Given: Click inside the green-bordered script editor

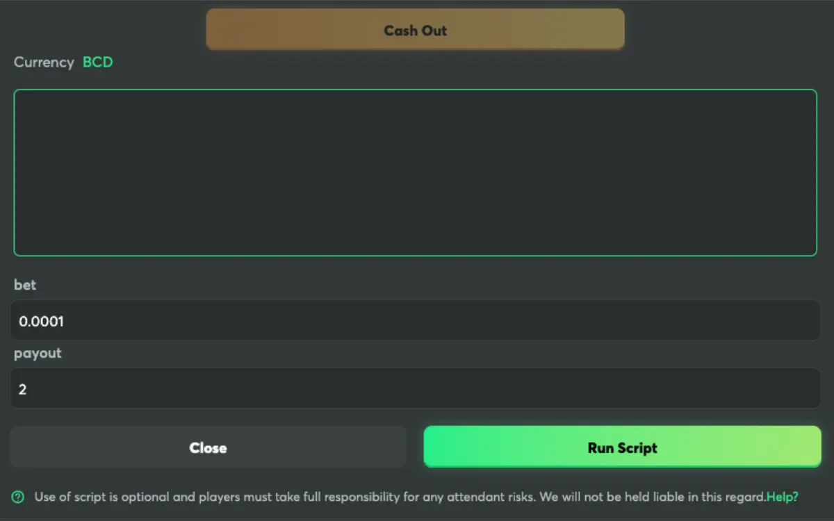Looking at the screenshot, I should pos(415,172).
